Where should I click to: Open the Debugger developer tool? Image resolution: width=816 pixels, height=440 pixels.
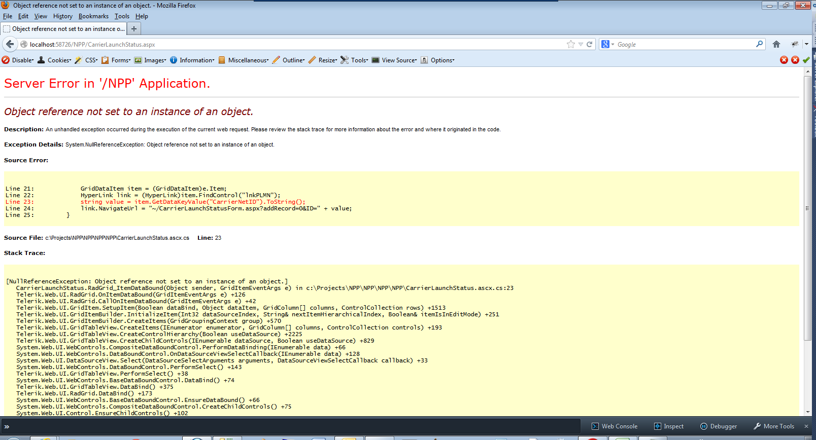click(x=719, y=426)
